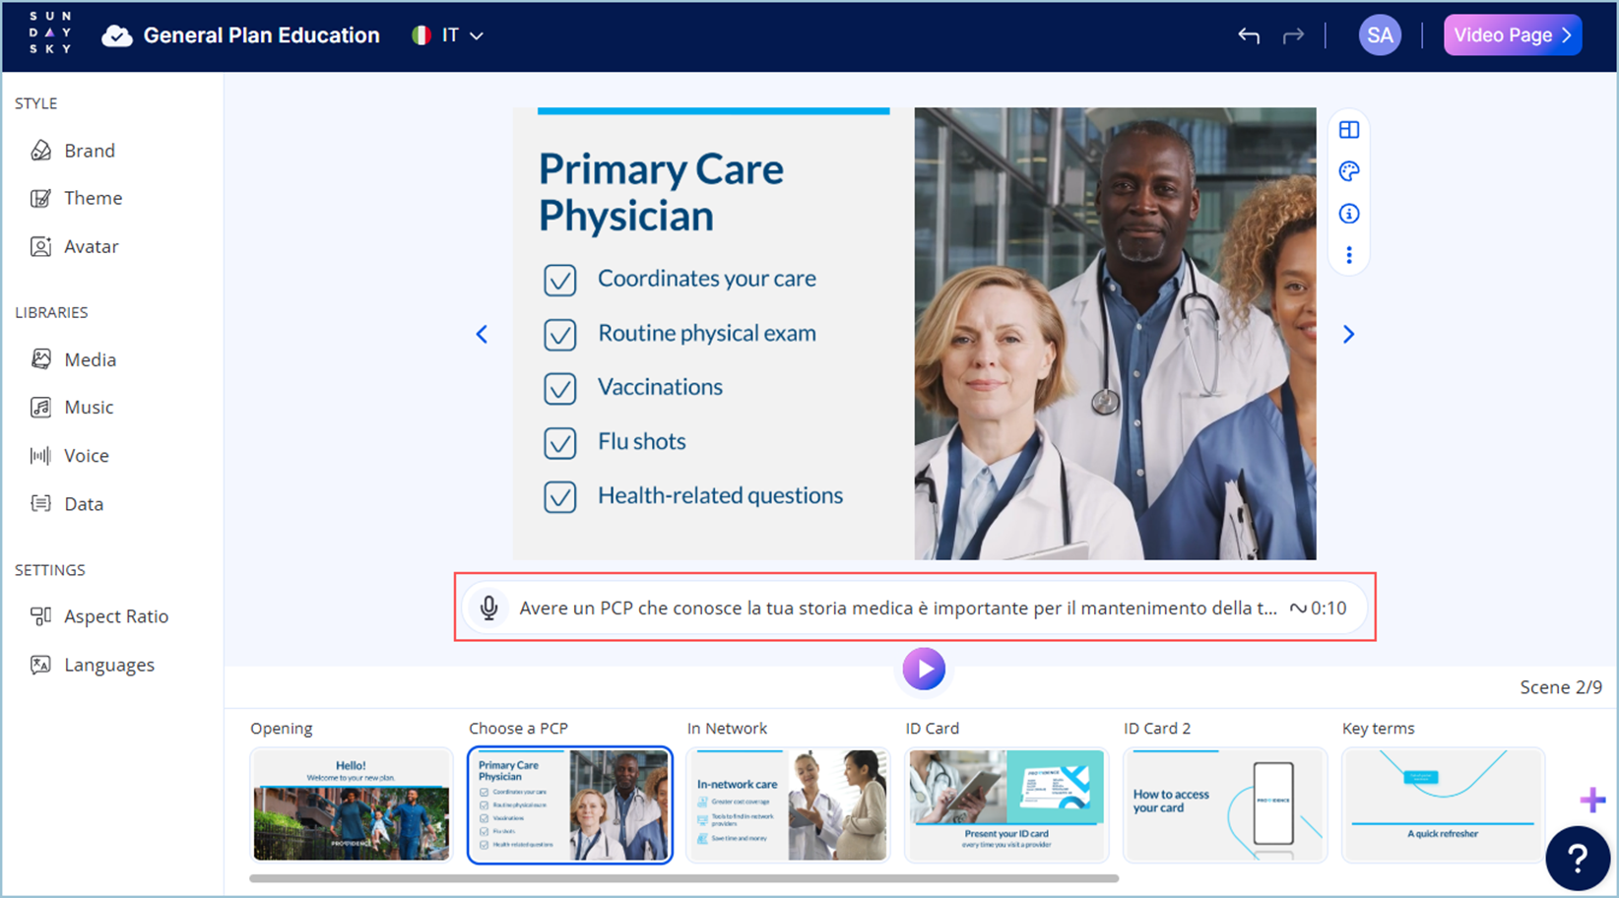Viewport: 1619px width, 898px height.
Task: Click the scene info icon
Action: pos(1349,214)
